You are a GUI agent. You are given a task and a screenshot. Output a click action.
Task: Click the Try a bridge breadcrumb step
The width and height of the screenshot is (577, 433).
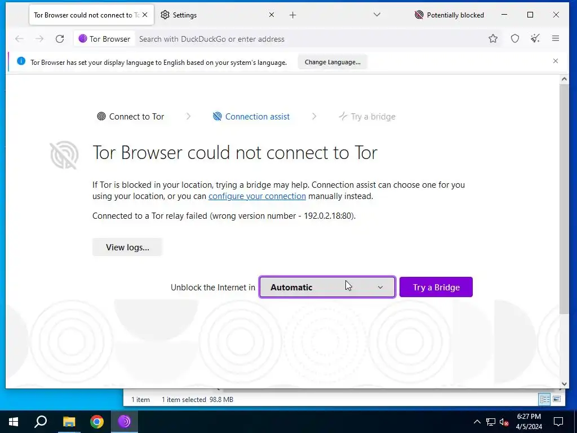pos(367,116)
